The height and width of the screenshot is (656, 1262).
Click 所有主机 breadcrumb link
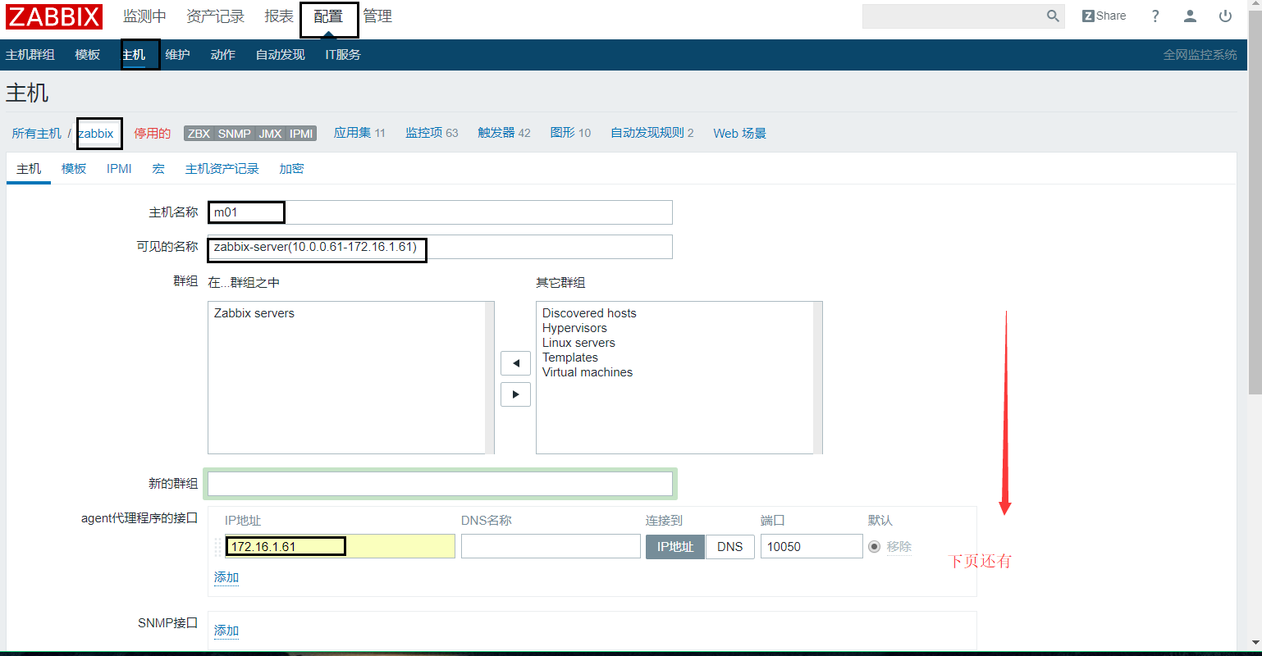[x=36, y=134]
